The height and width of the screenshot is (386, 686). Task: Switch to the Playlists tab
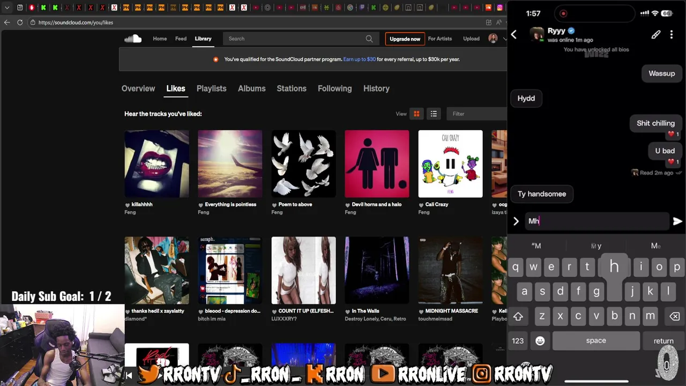coord(211,88)
